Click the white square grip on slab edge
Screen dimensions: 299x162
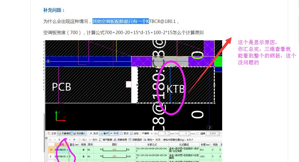[129, 84]
